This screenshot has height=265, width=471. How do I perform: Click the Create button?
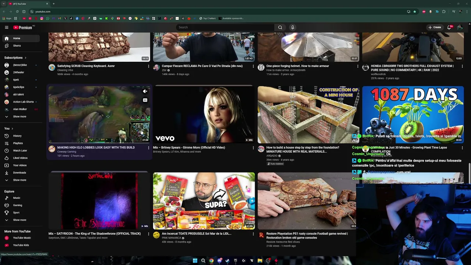coord(435,27)
